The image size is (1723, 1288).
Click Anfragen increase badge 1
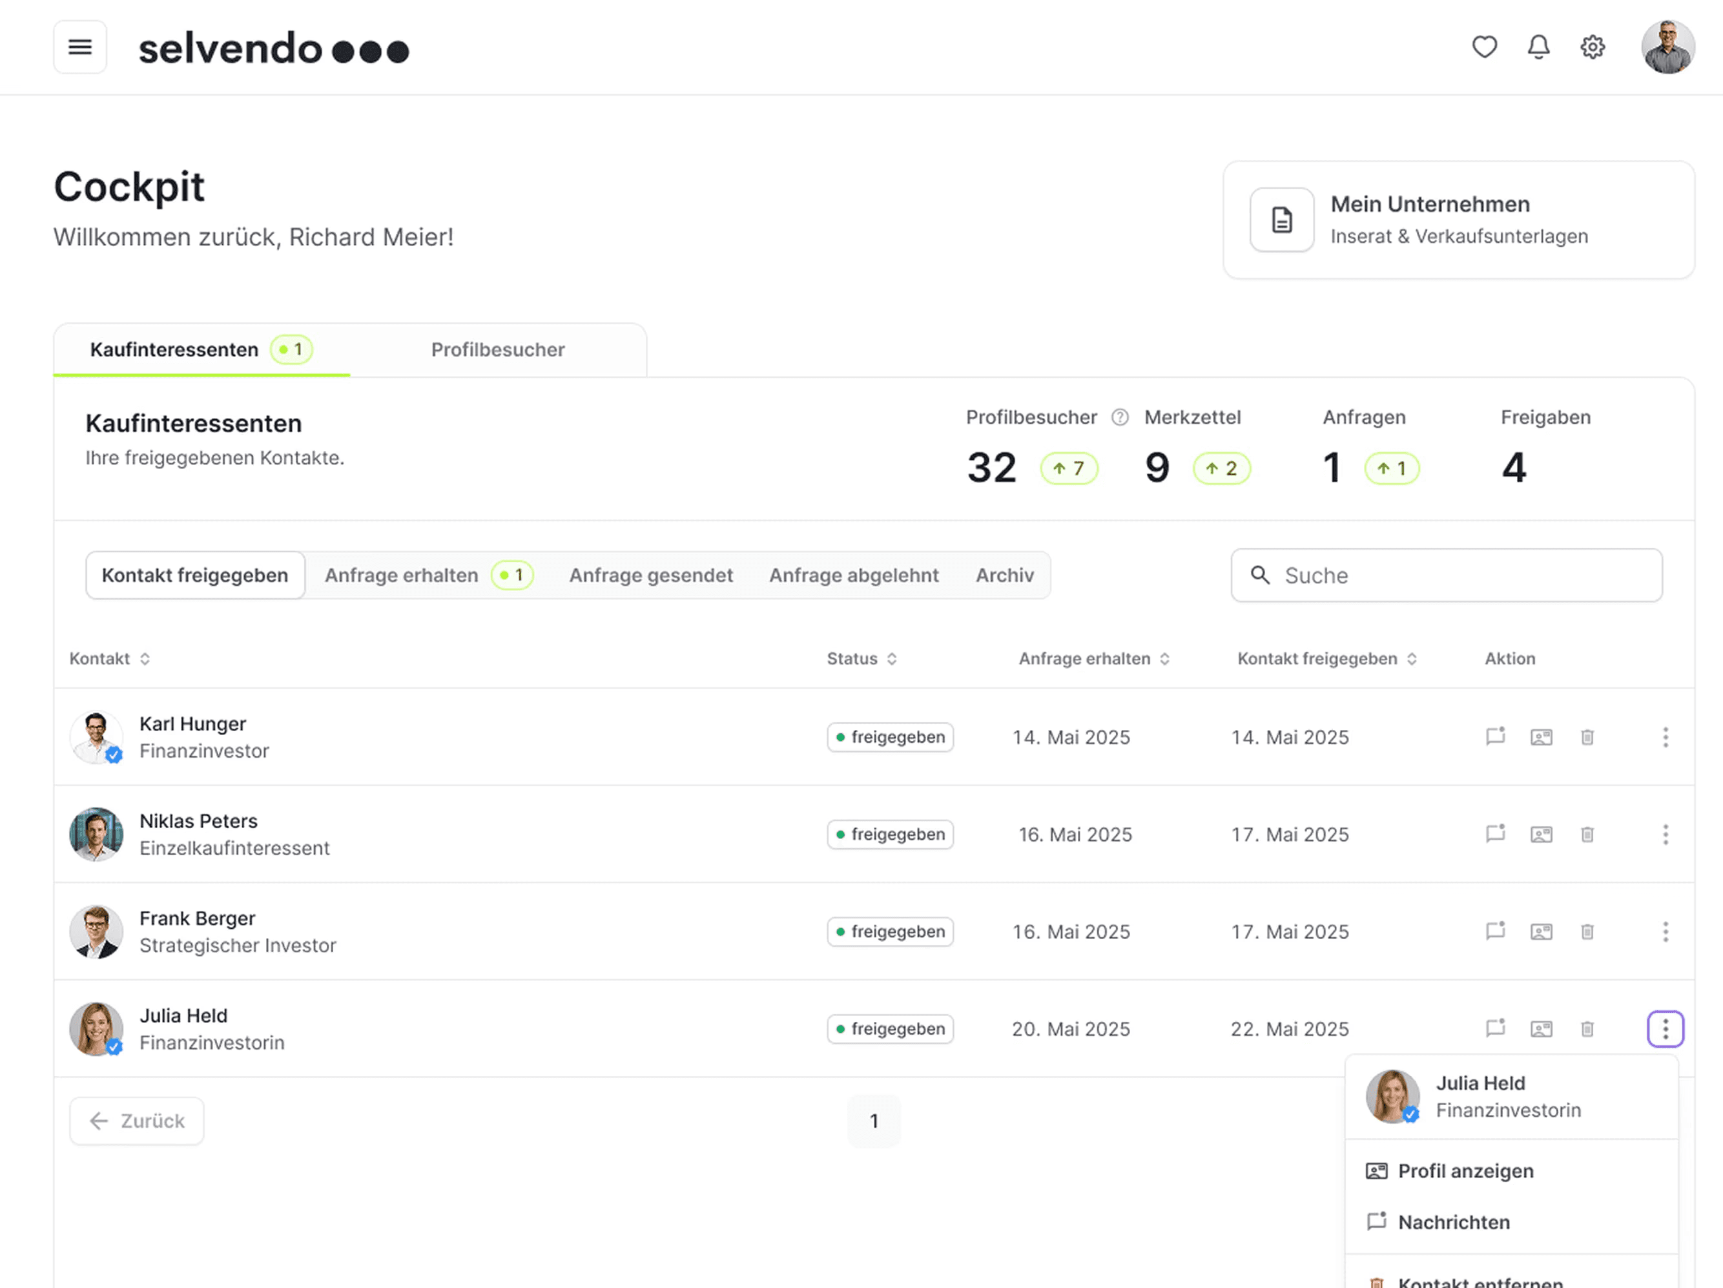click(1392, 469)
